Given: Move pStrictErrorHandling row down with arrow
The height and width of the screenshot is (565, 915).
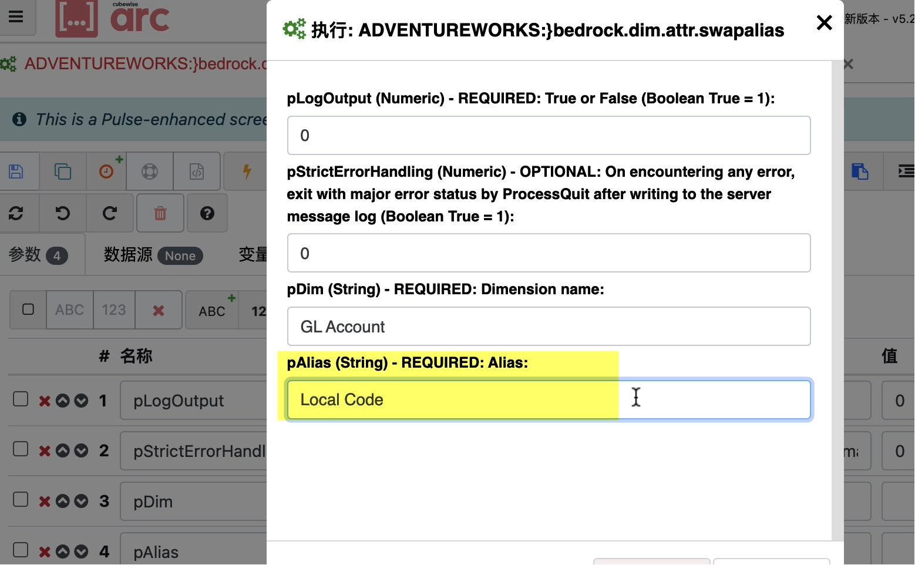Looking at the screenshot, I should click(82, 451).
